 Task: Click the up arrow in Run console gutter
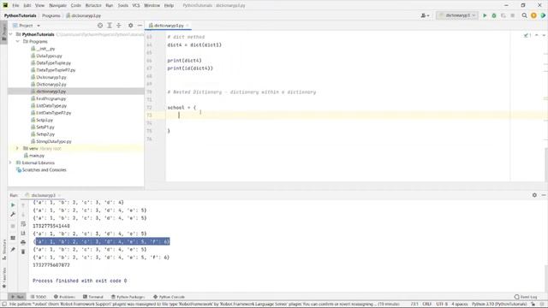click(23, 205)
